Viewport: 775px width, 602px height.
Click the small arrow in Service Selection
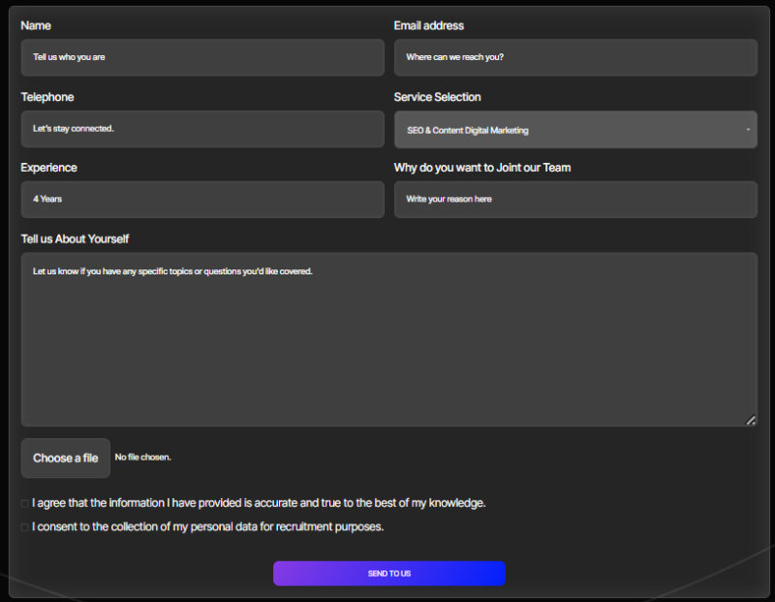[748, 130]
